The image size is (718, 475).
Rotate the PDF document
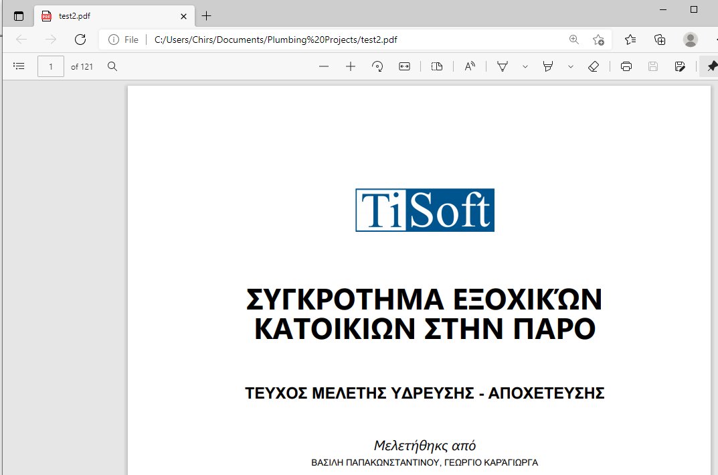click(x=377, y=66)
